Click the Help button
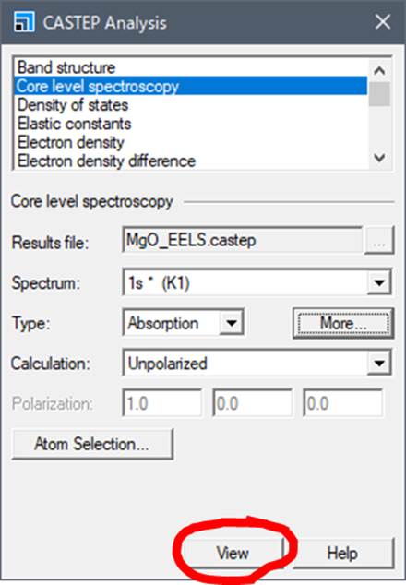The image size is (406, 585). tap(342, 553)
